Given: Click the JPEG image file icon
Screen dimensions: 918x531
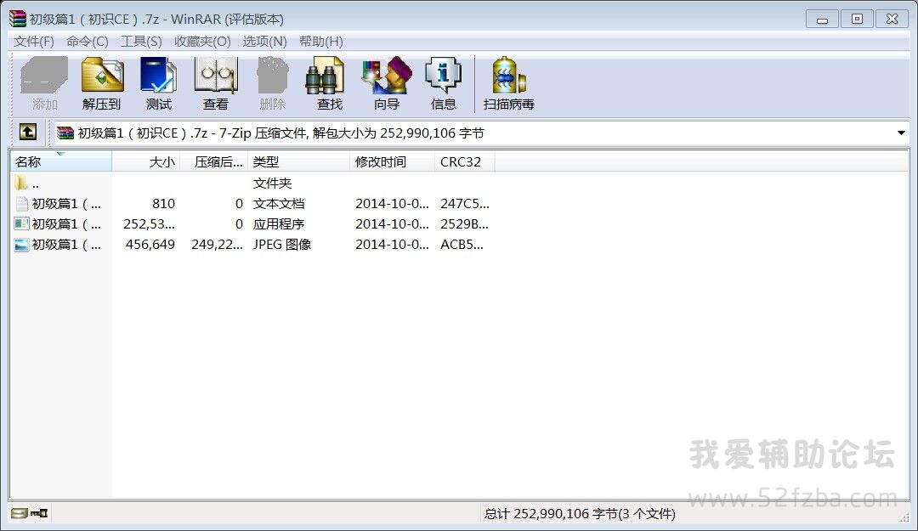Looking at the screenshot, I should 21,245.
